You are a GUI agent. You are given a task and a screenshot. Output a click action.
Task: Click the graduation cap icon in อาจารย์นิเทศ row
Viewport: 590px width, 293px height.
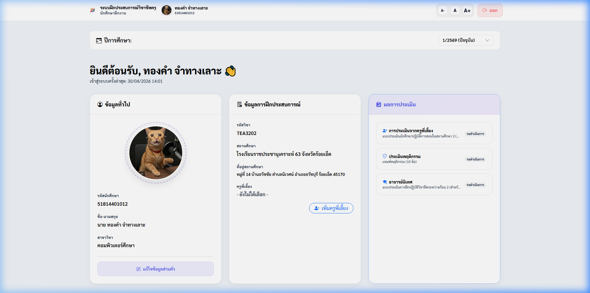tap(385, 182)
